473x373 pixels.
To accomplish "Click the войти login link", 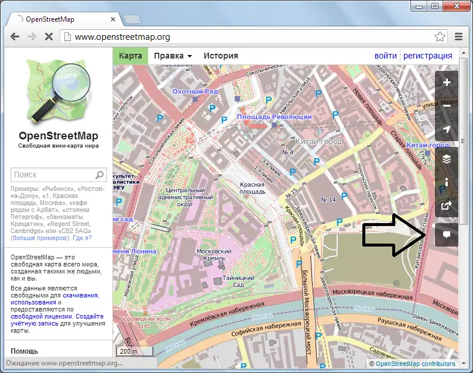I will click(x=386, y=56).
